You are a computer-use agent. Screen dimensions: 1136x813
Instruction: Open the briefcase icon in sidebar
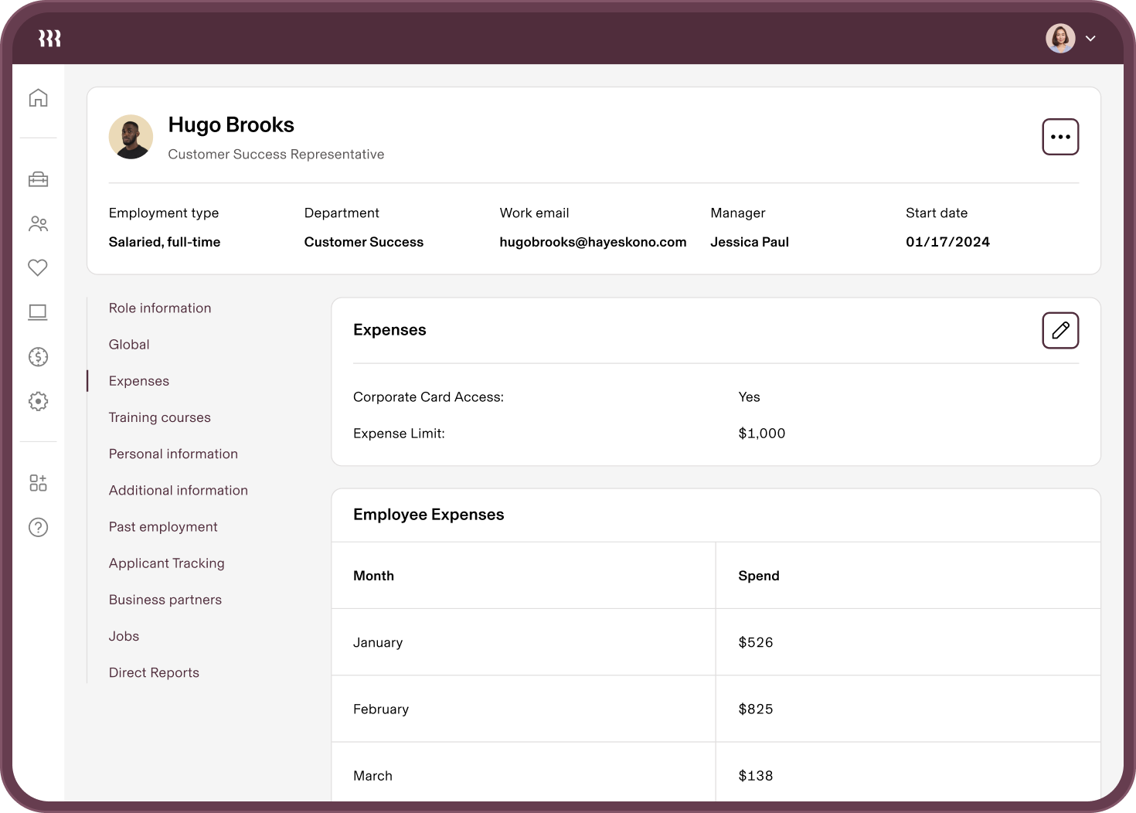pos(38,179)
